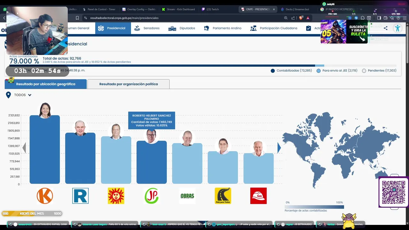409x230 pixels.
Task: Click the zoom magnifier icon in address bar
Action: (x=286, y=18)
